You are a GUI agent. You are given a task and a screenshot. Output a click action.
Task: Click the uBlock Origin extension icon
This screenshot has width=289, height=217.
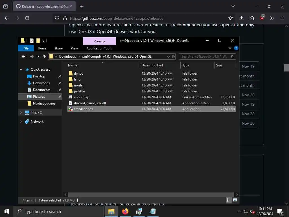coord(262,18)
